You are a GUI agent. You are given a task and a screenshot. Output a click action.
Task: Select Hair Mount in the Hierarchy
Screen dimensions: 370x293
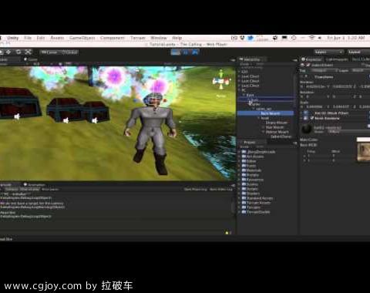[x=274, y=127]
